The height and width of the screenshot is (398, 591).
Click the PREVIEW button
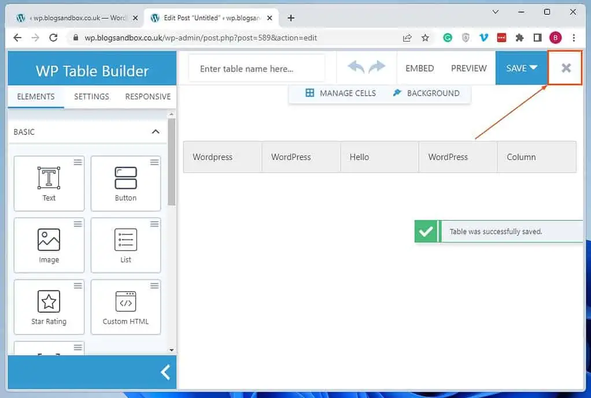[469, 68]
